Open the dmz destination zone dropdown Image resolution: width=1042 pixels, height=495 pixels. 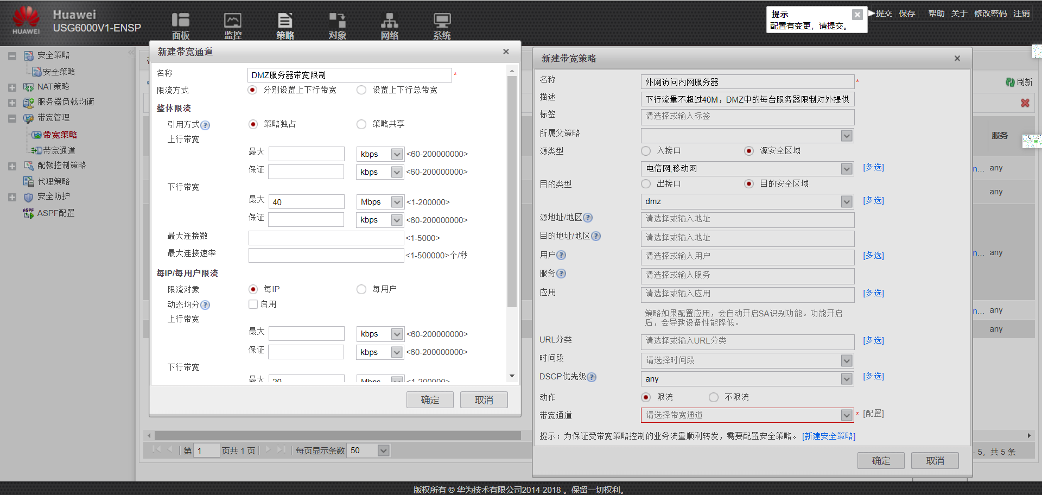click(847, 202)
